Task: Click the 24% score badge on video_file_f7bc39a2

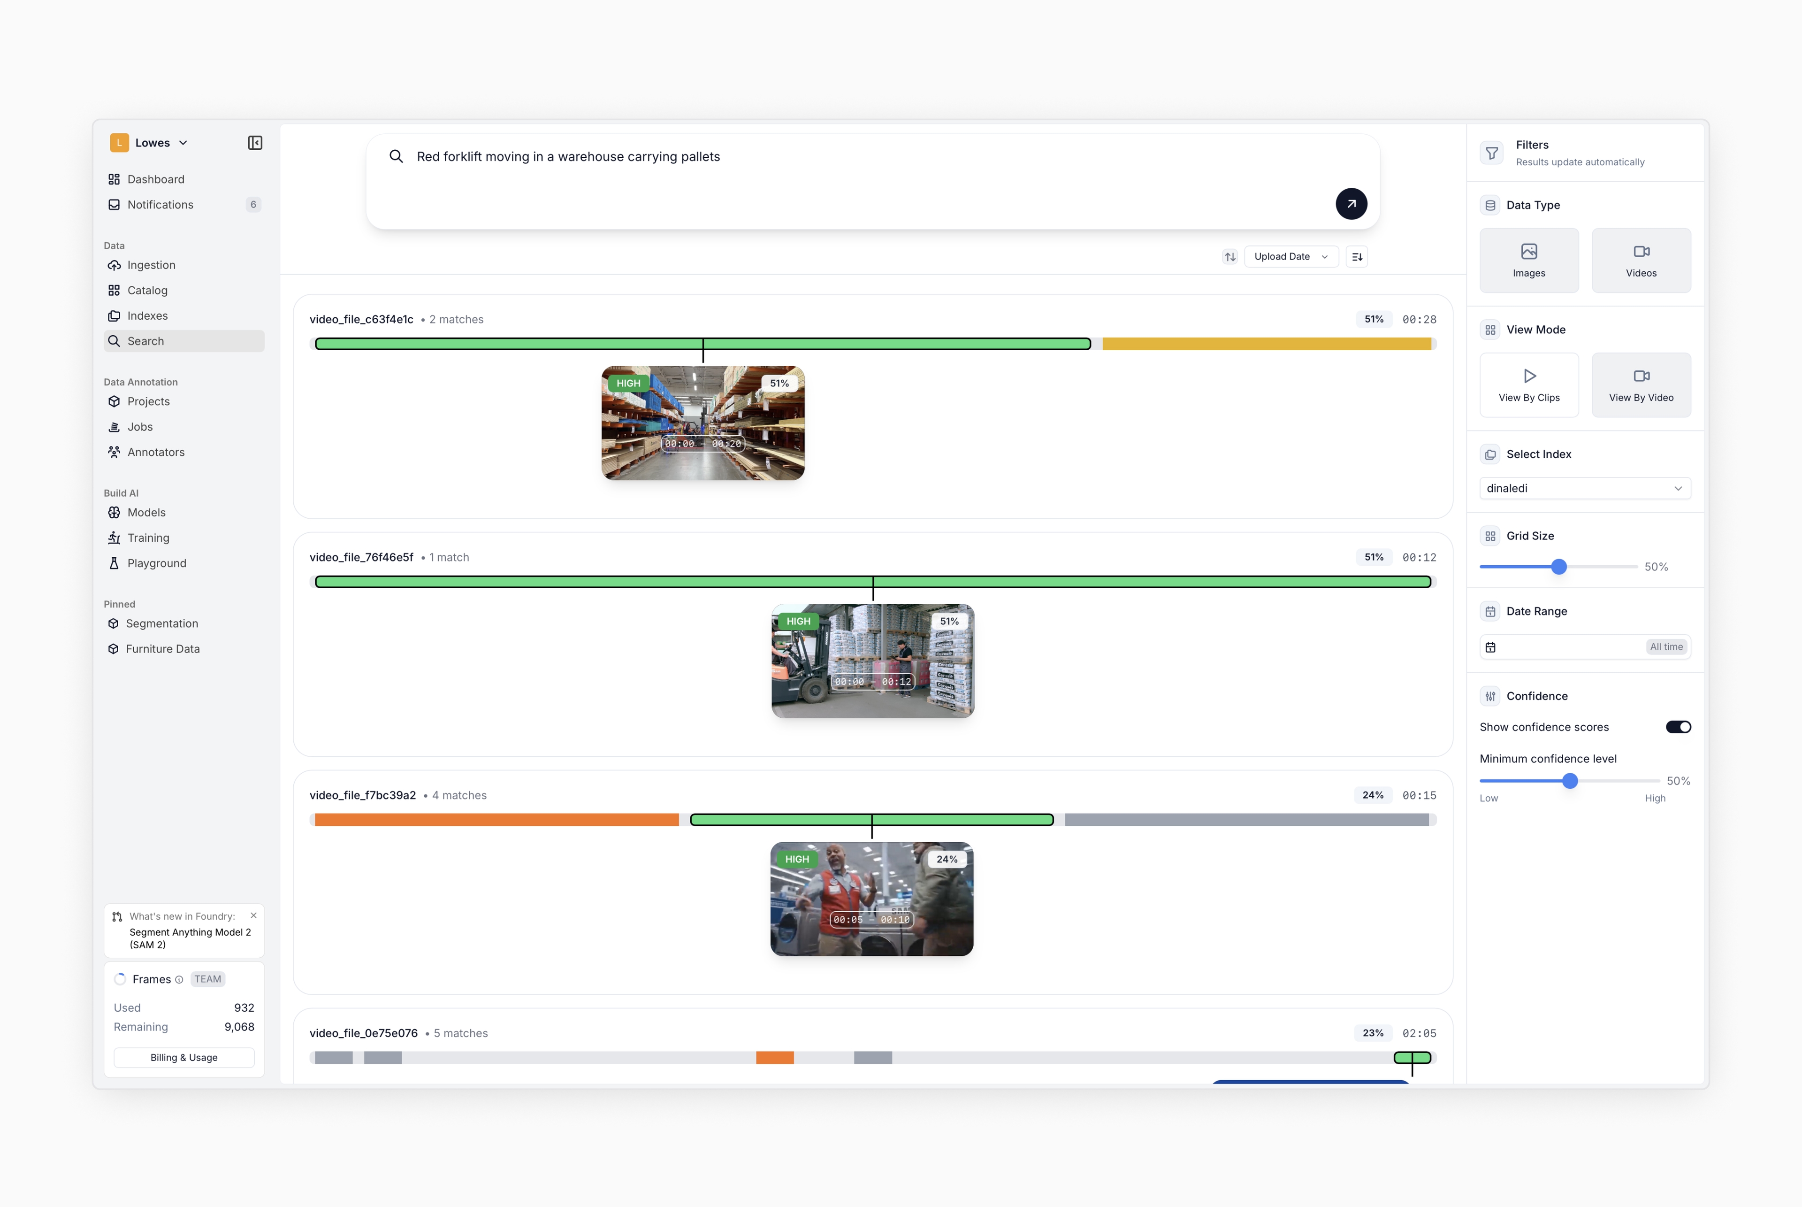Action: (1373, 795)
